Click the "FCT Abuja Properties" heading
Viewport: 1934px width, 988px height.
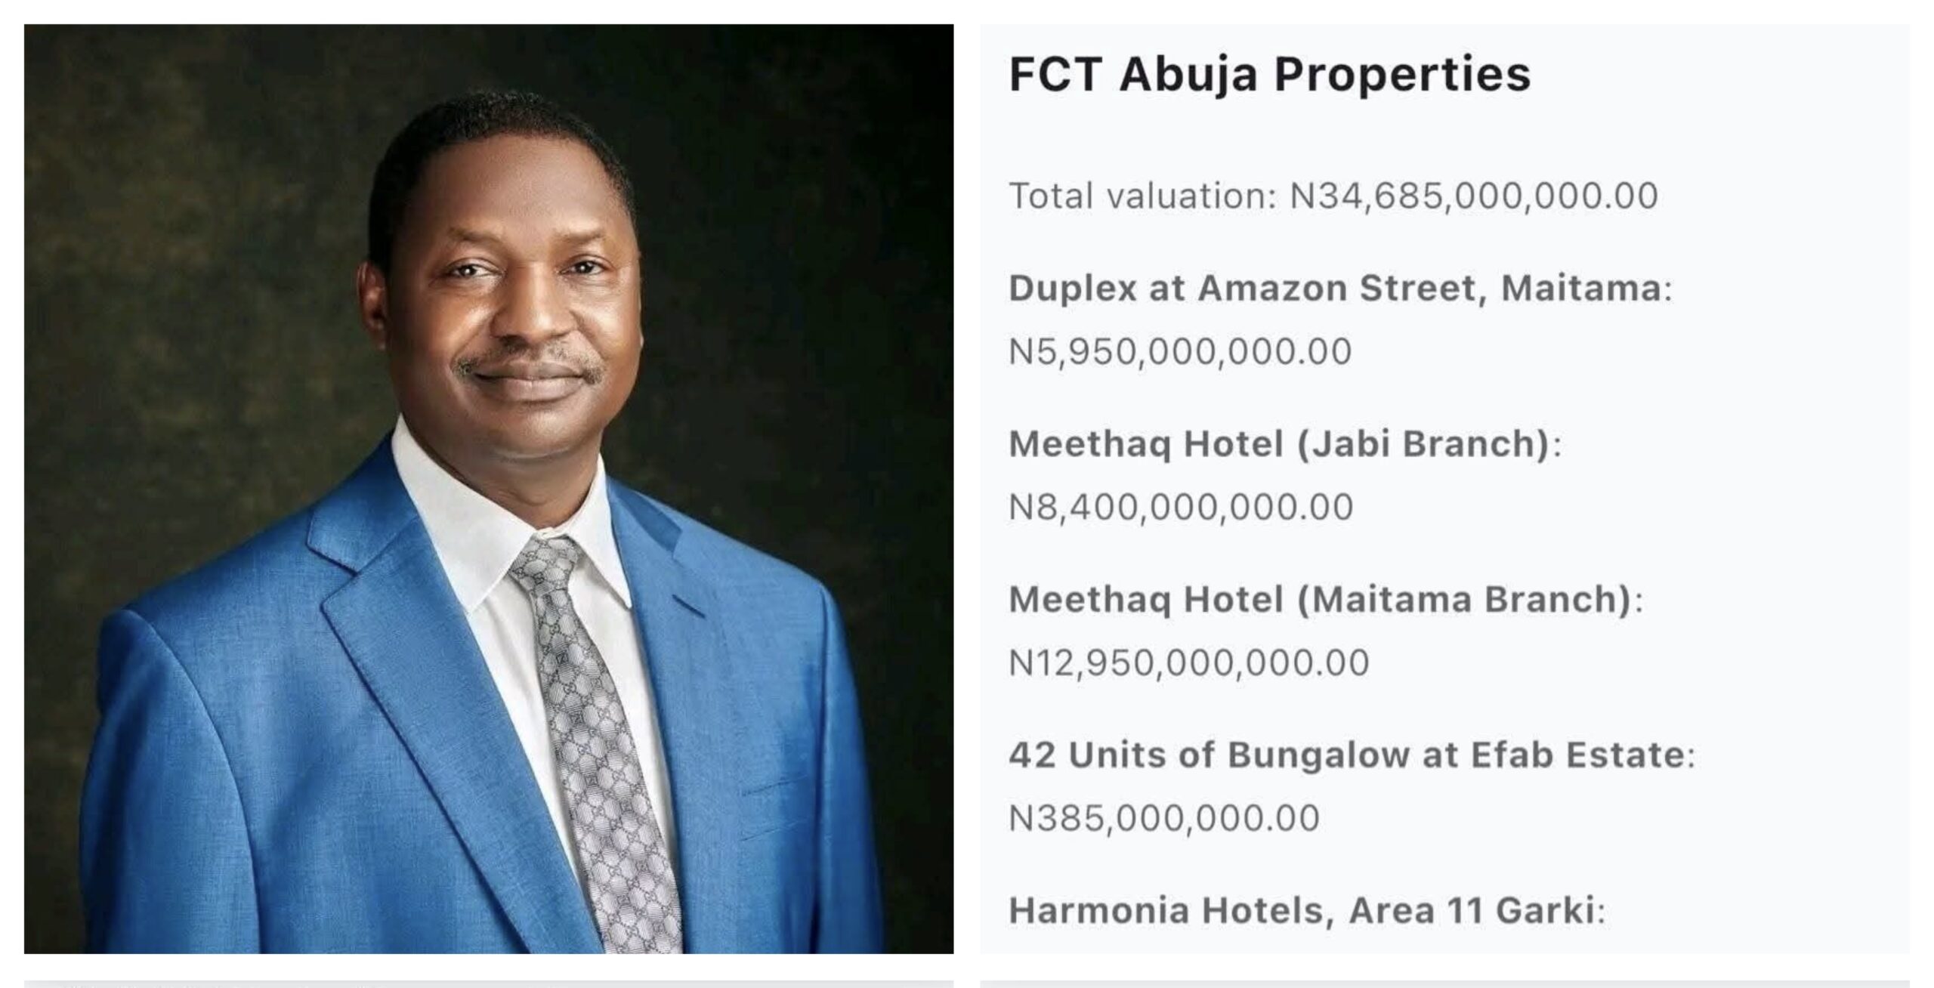point(1269,74)
